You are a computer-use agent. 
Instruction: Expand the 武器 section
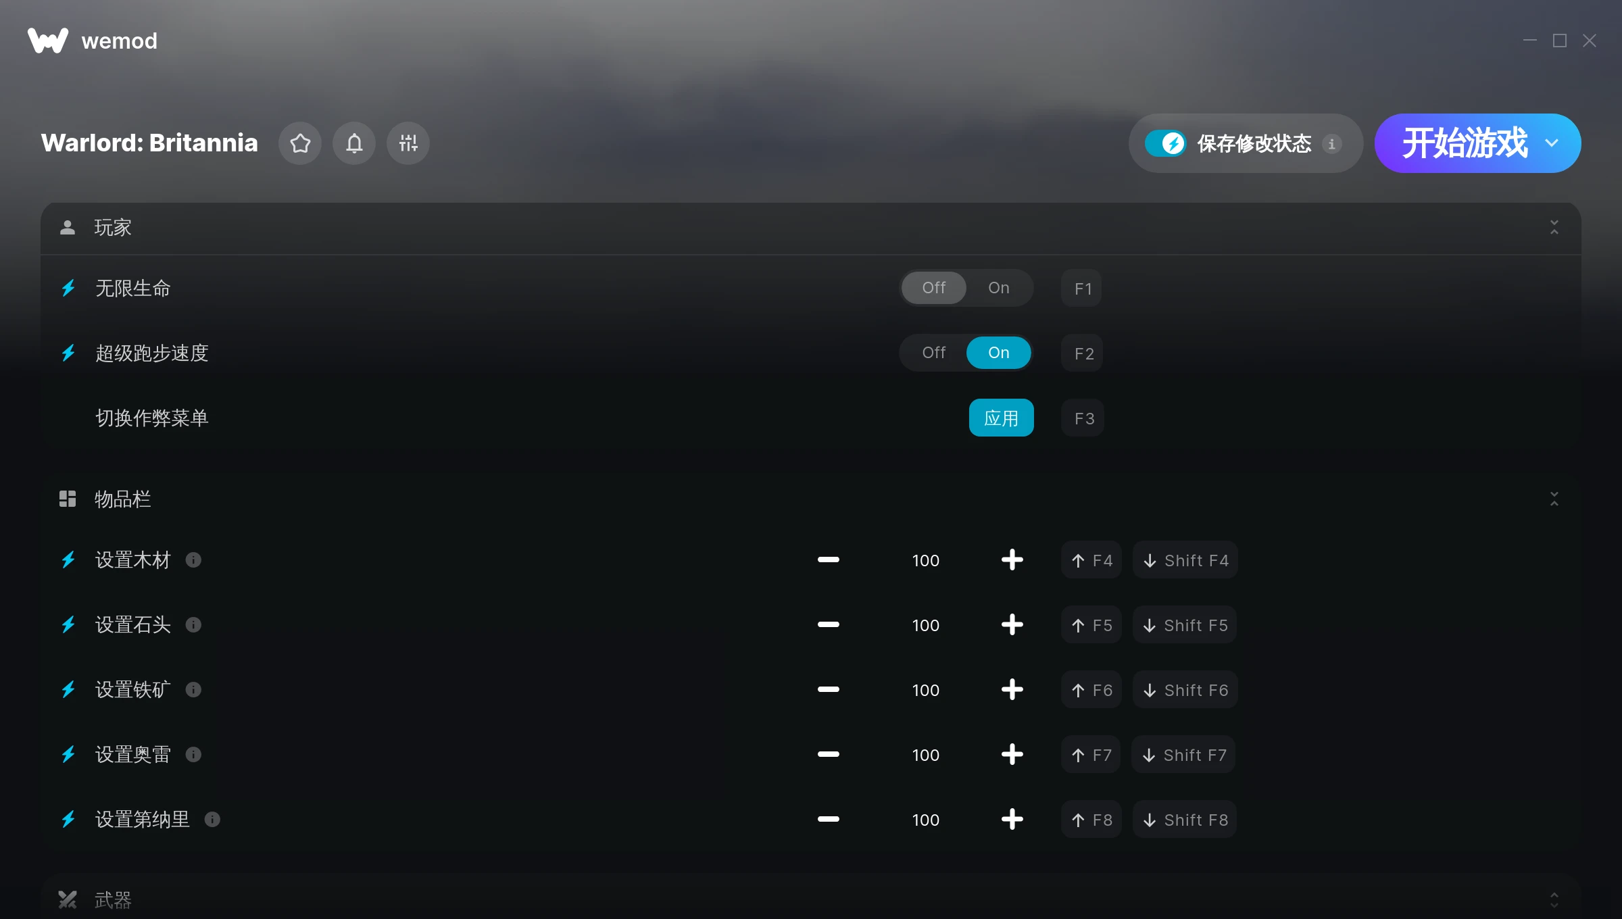pos(1554,899)
